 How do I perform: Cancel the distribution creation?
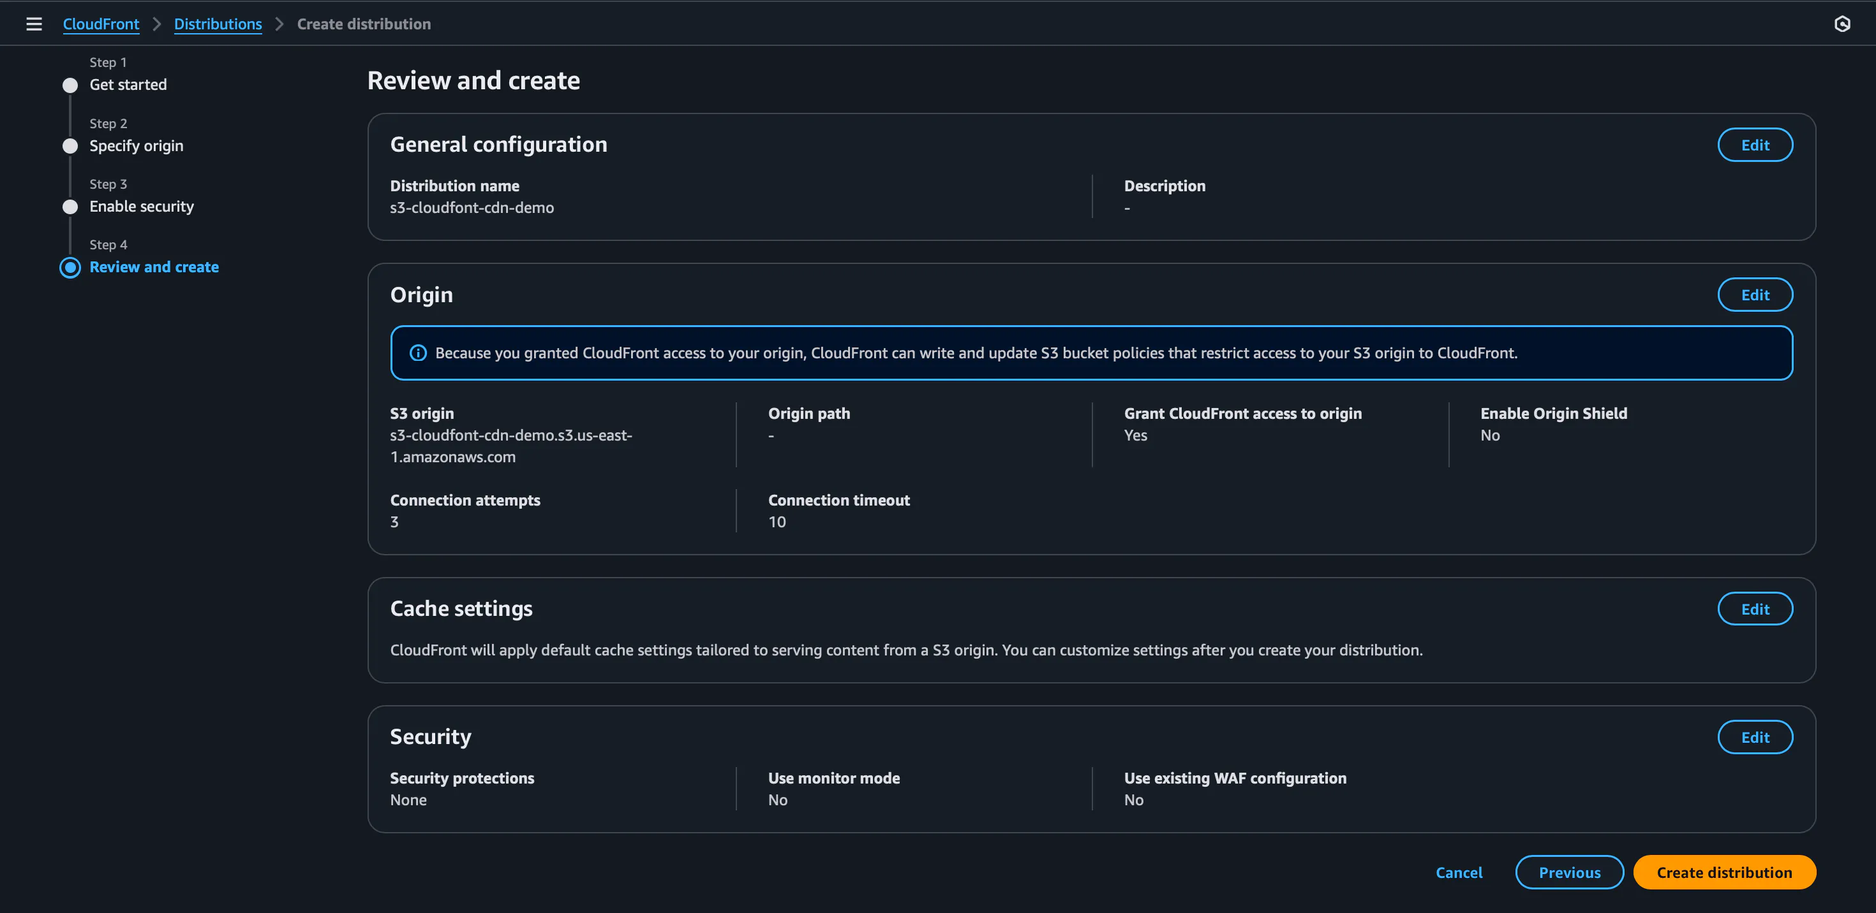[x=1459, y=872]
